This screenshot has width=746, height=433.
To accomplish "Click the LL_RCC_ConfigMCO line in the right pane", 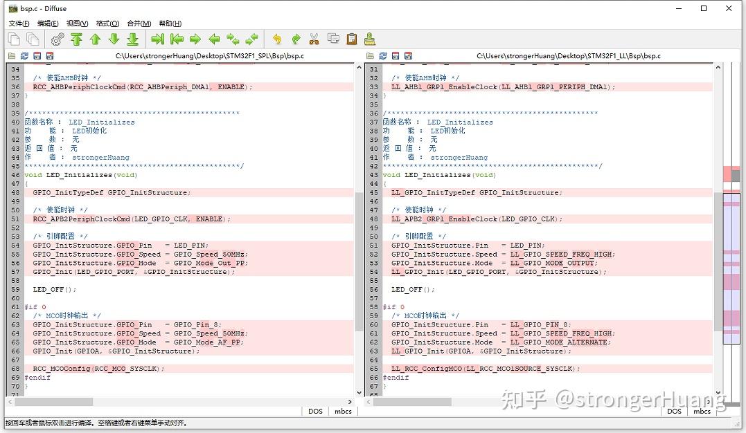I will 547,369.
